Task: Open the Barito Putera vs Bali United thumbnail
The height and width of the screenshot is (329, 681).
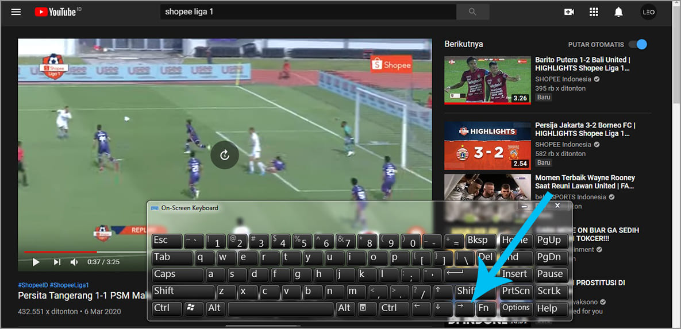Action: (x=487, y=80)
